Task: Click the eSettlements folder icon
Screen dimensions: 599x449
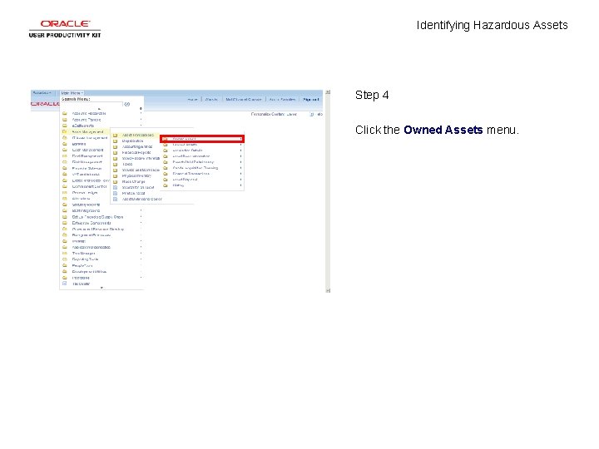Action: [x=65, y=126]
